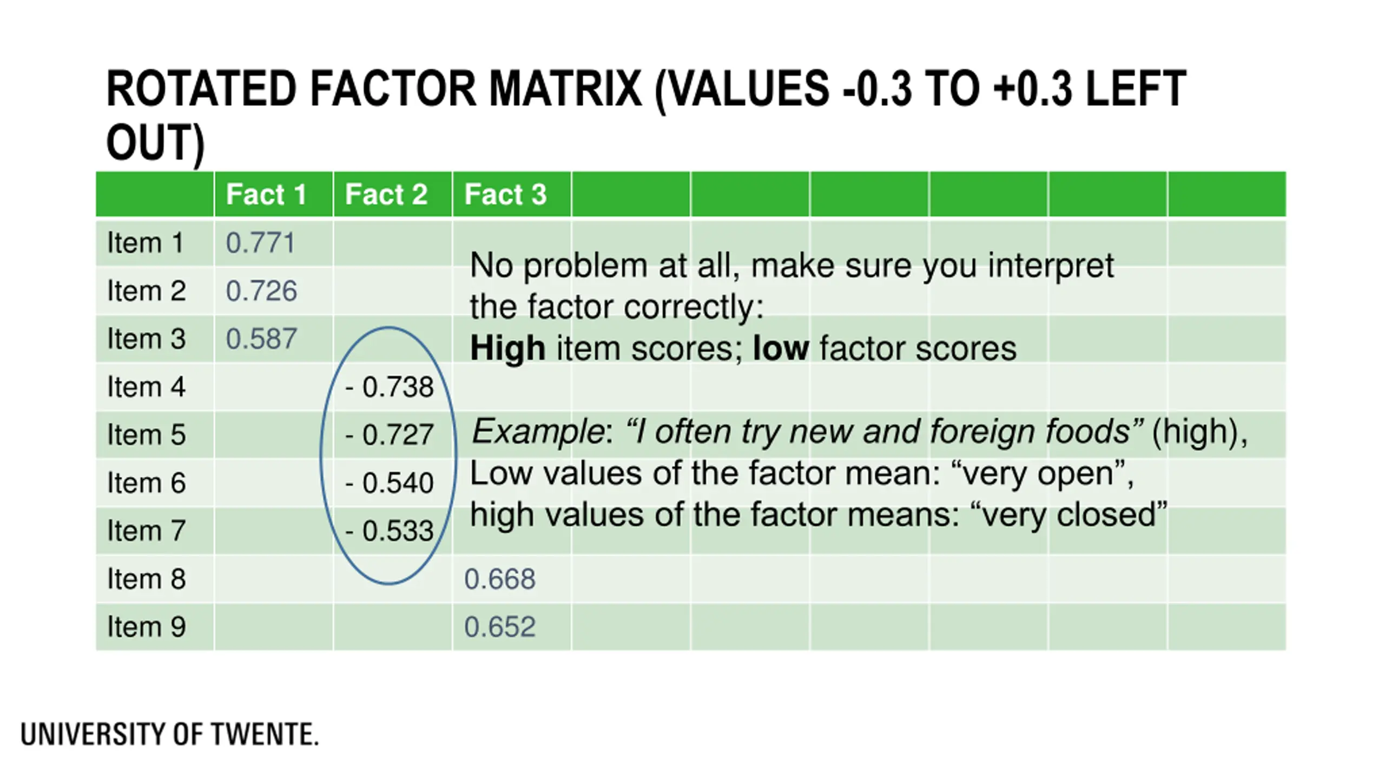Click the -0.533 loading for Item 7
1385x779 pixels.
click(389, 531)
